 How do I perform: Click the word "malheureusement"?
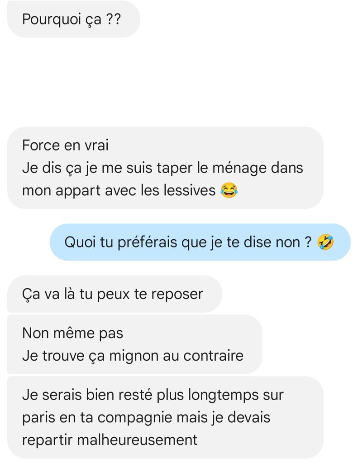tap(137, 440)
